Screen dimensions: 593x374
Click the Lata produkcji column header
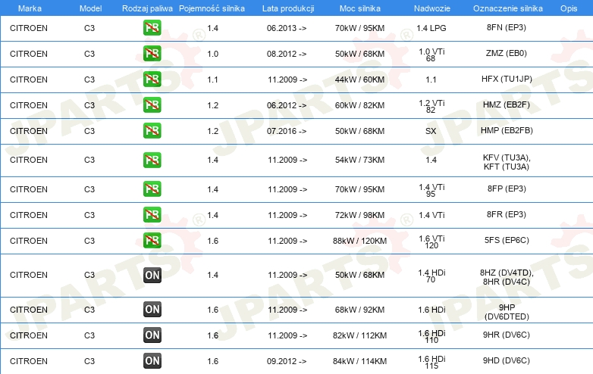point(287,7)
